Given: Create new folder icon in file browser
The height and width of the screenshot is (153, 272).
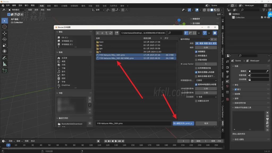Looking at the screenshot, I should pyautogui.click(x=117, y=33).
